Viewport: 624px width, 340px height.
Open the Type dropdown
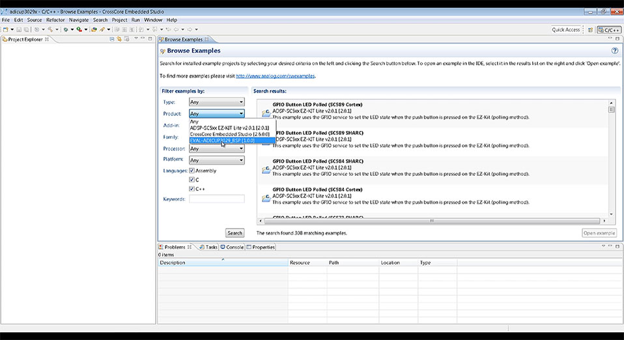tap(217, 102)
